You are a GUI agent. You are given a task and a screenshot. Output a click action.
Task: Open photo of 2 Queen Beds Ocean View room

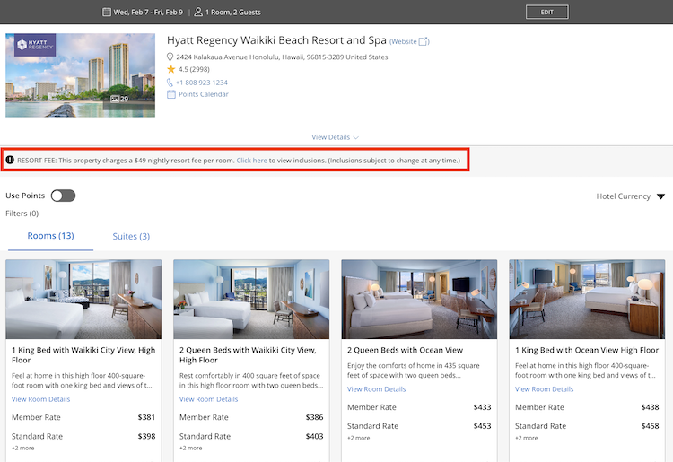point(419,299)
